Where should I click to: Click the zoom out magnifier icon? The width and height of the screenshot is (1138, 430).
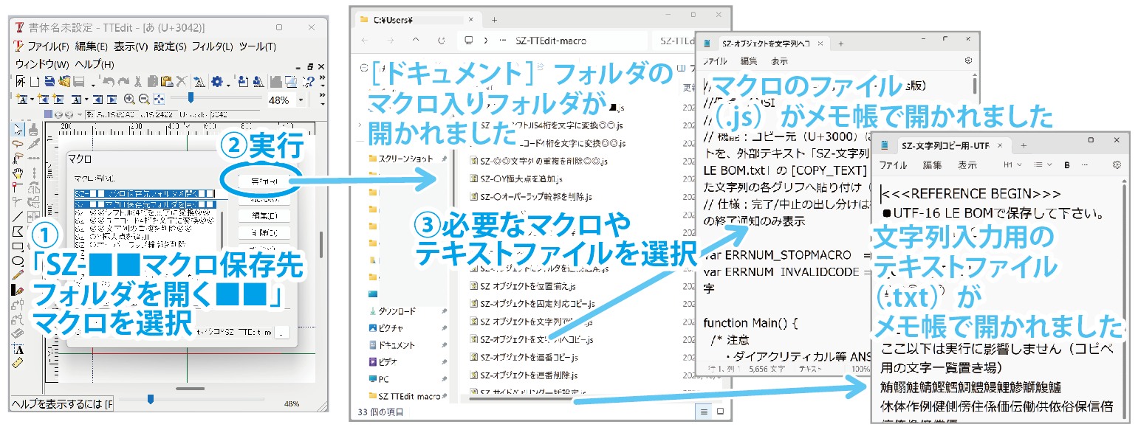[x=143, y=99]
